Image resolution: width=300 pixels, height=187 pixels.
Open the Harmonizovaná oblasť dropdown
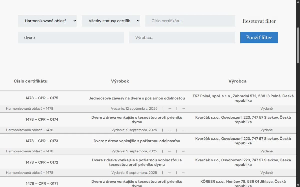47,21
